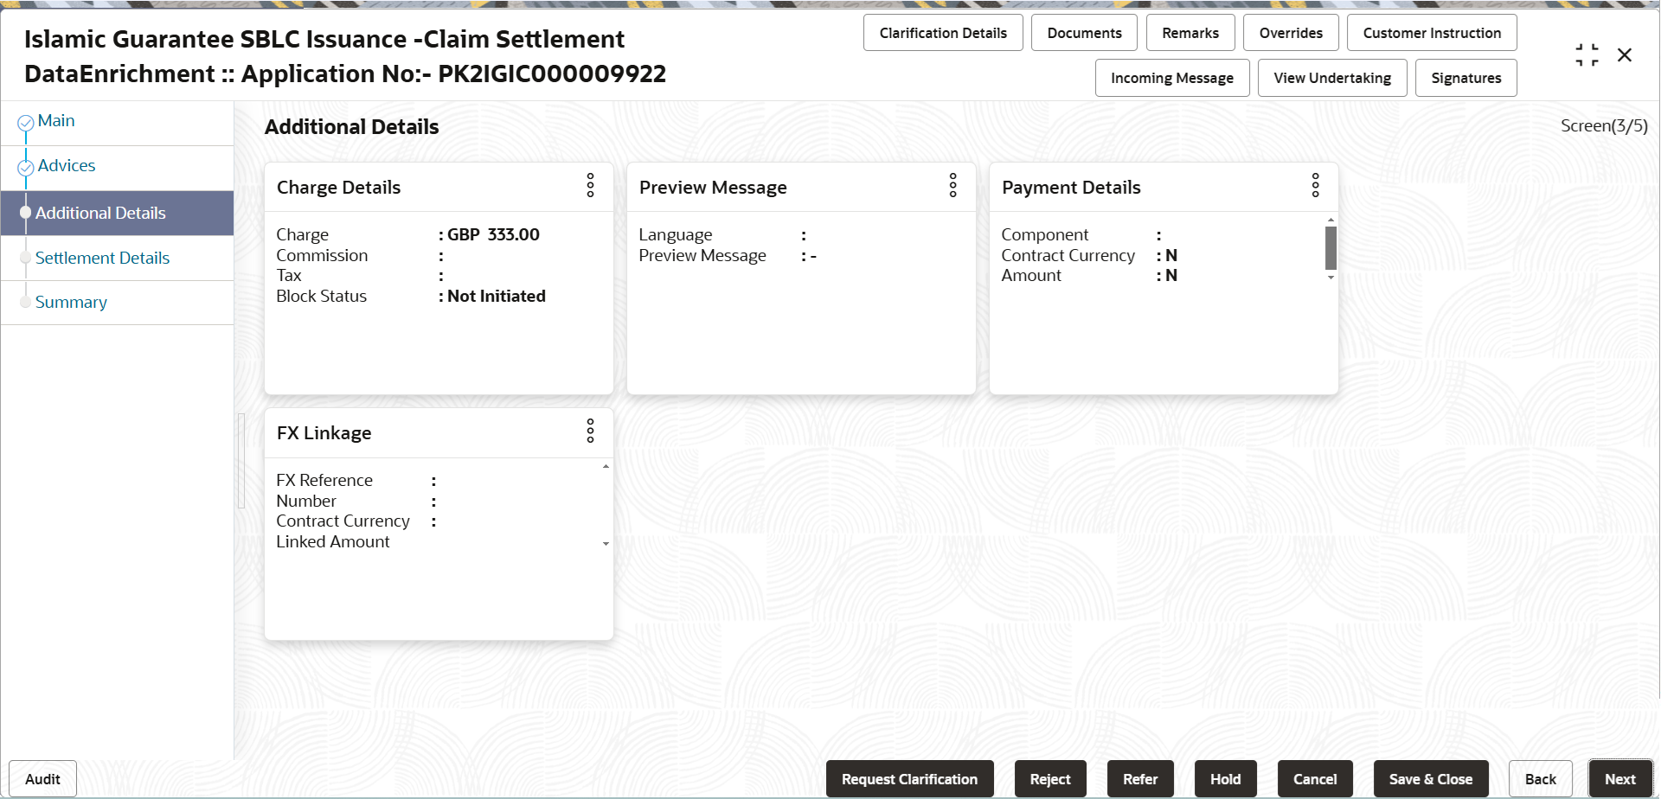Click the Component label

click(1045, 235)
